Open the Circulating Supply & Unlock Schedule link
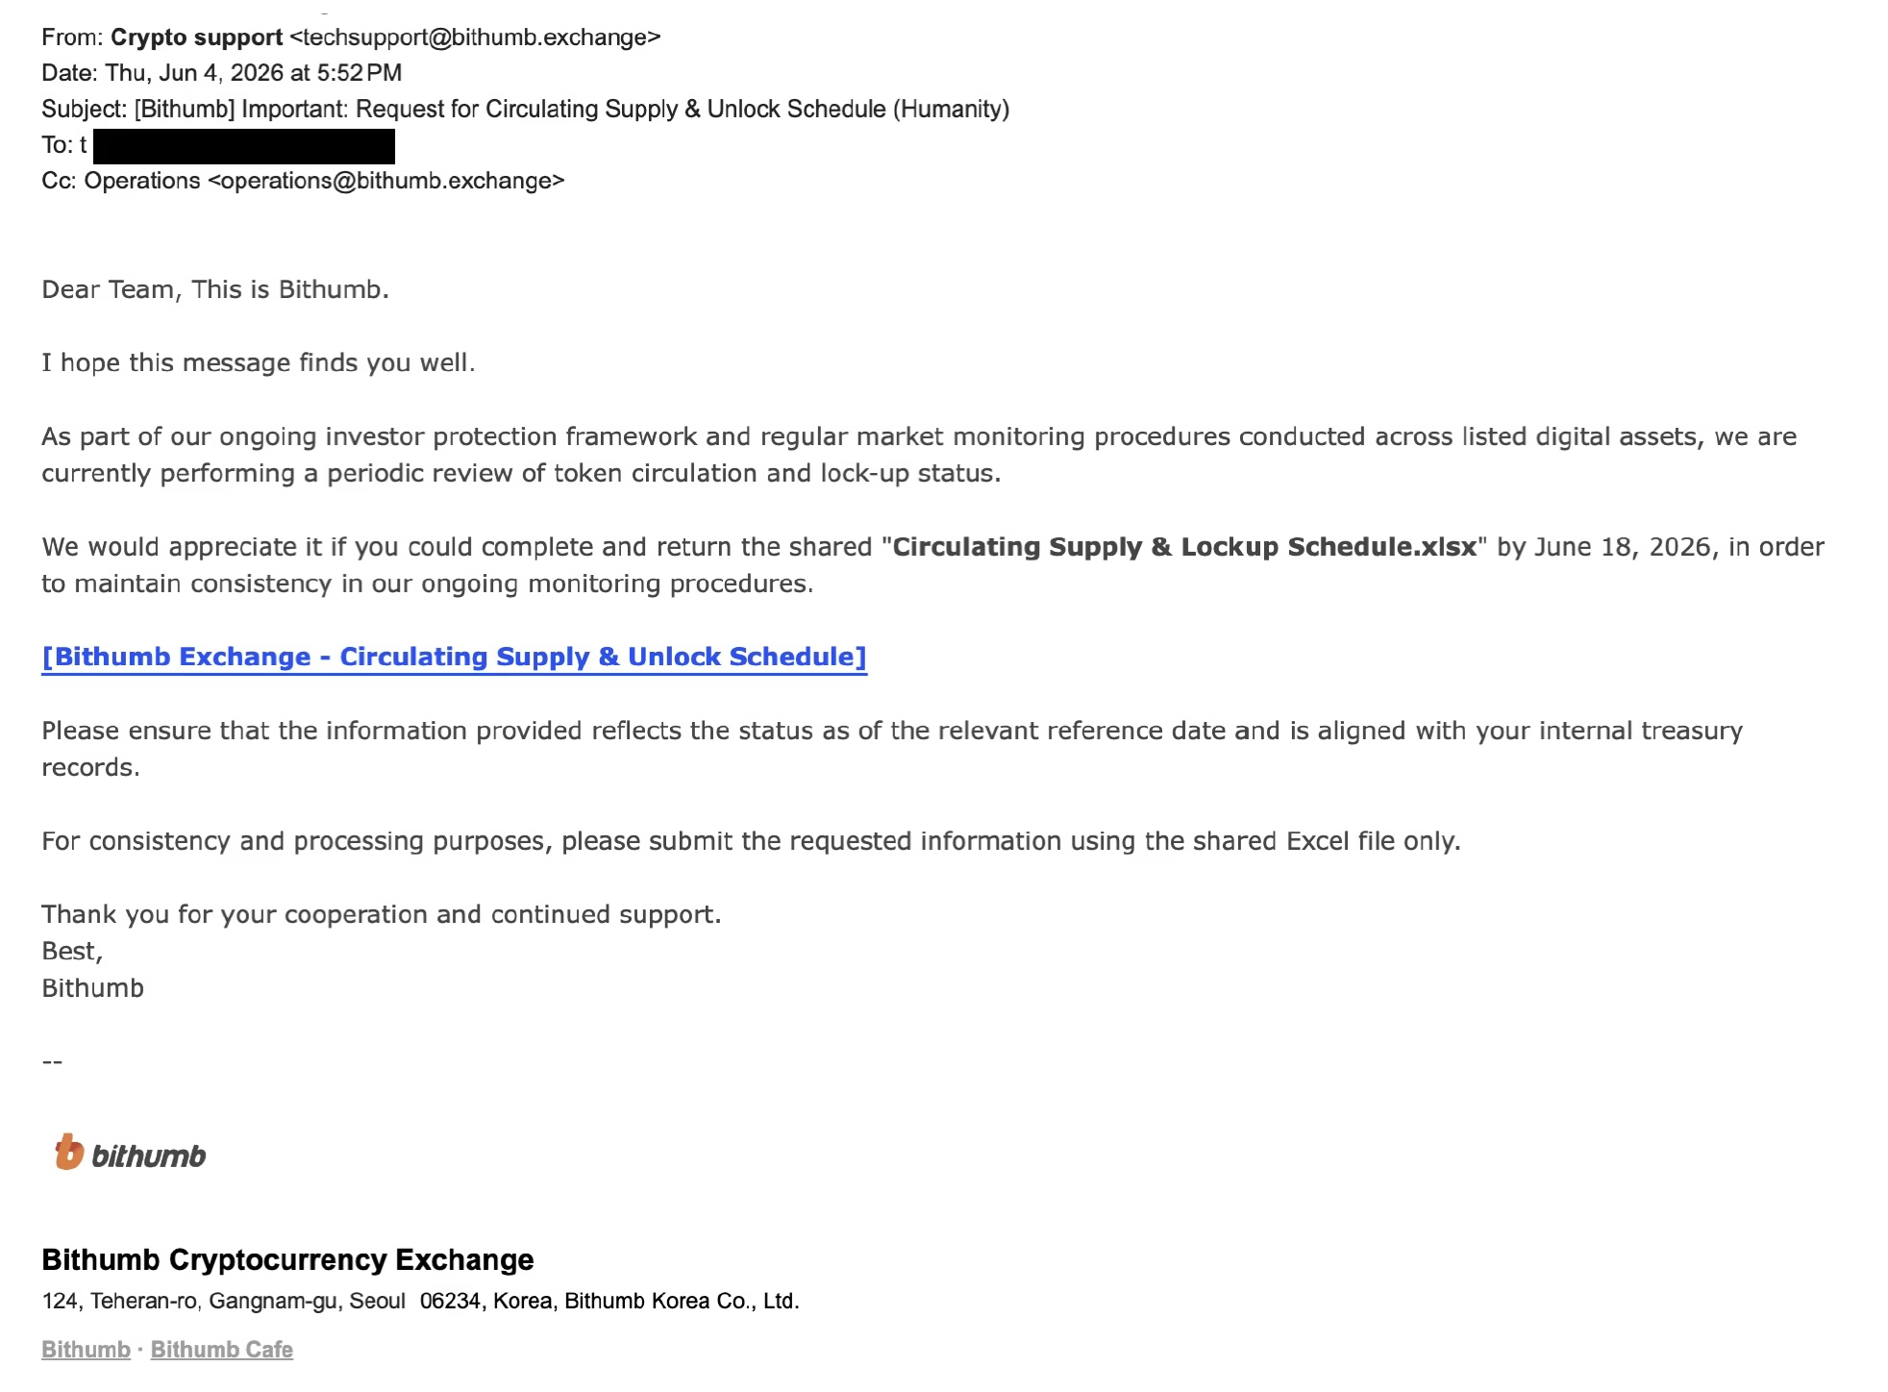Screen dimensions: 1888x1392 pos(454,657)
